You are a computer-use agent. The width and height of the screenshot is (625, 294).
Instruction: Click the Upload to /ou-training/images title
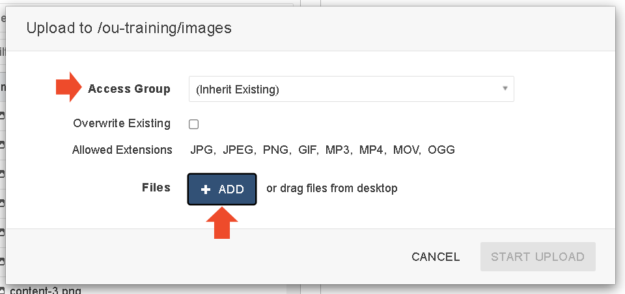(129, 29)
